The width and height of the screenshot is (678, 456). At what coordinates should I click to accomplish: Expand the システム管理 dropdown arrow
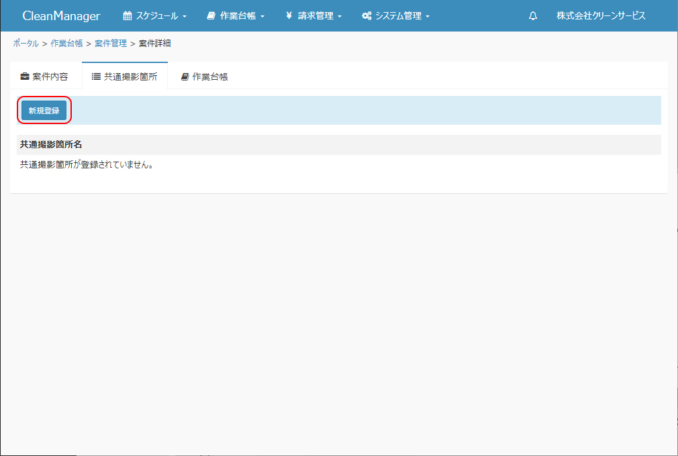pyautogui.click(x=428, y=17)
